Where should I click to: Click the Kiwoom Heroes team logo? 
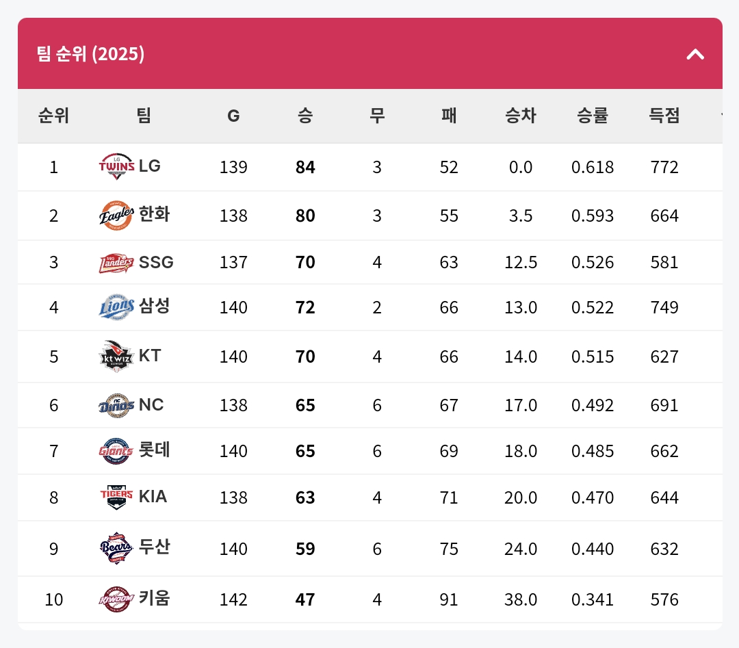pos(116,599)
